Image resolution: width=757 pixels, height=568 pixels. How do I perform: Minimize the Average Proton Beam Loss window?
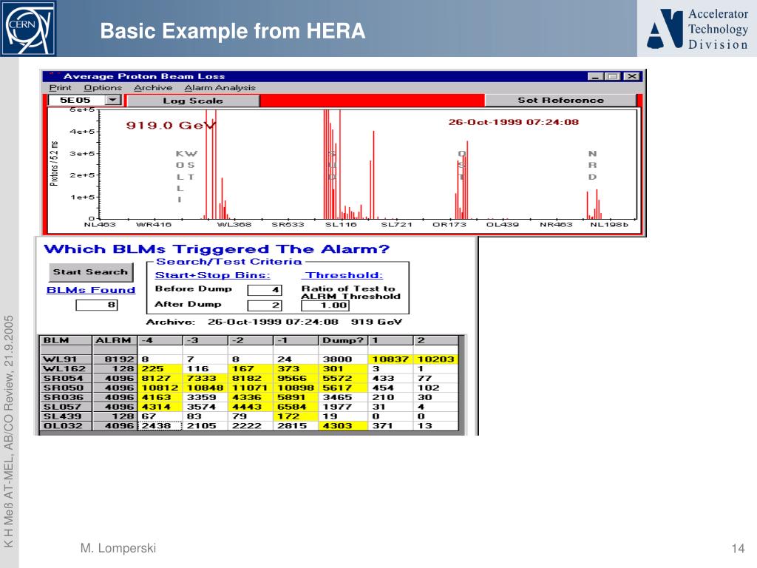[597, 76]
